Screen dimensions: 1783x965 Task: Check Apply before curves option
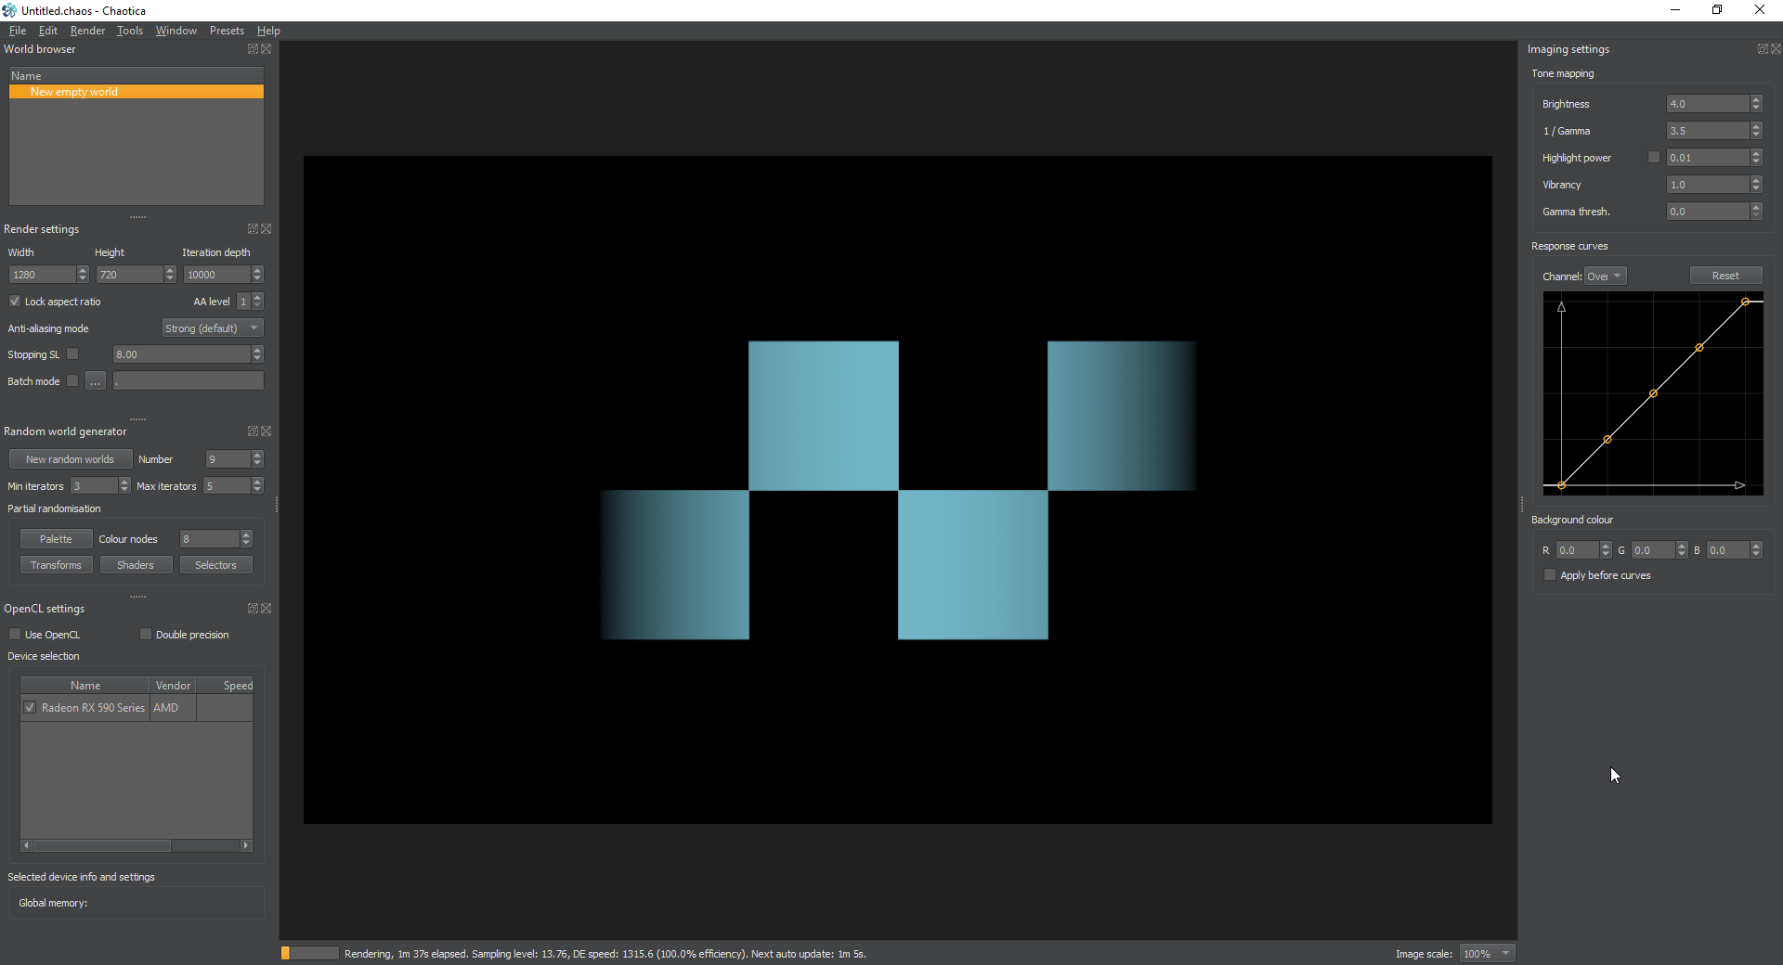1550,575
